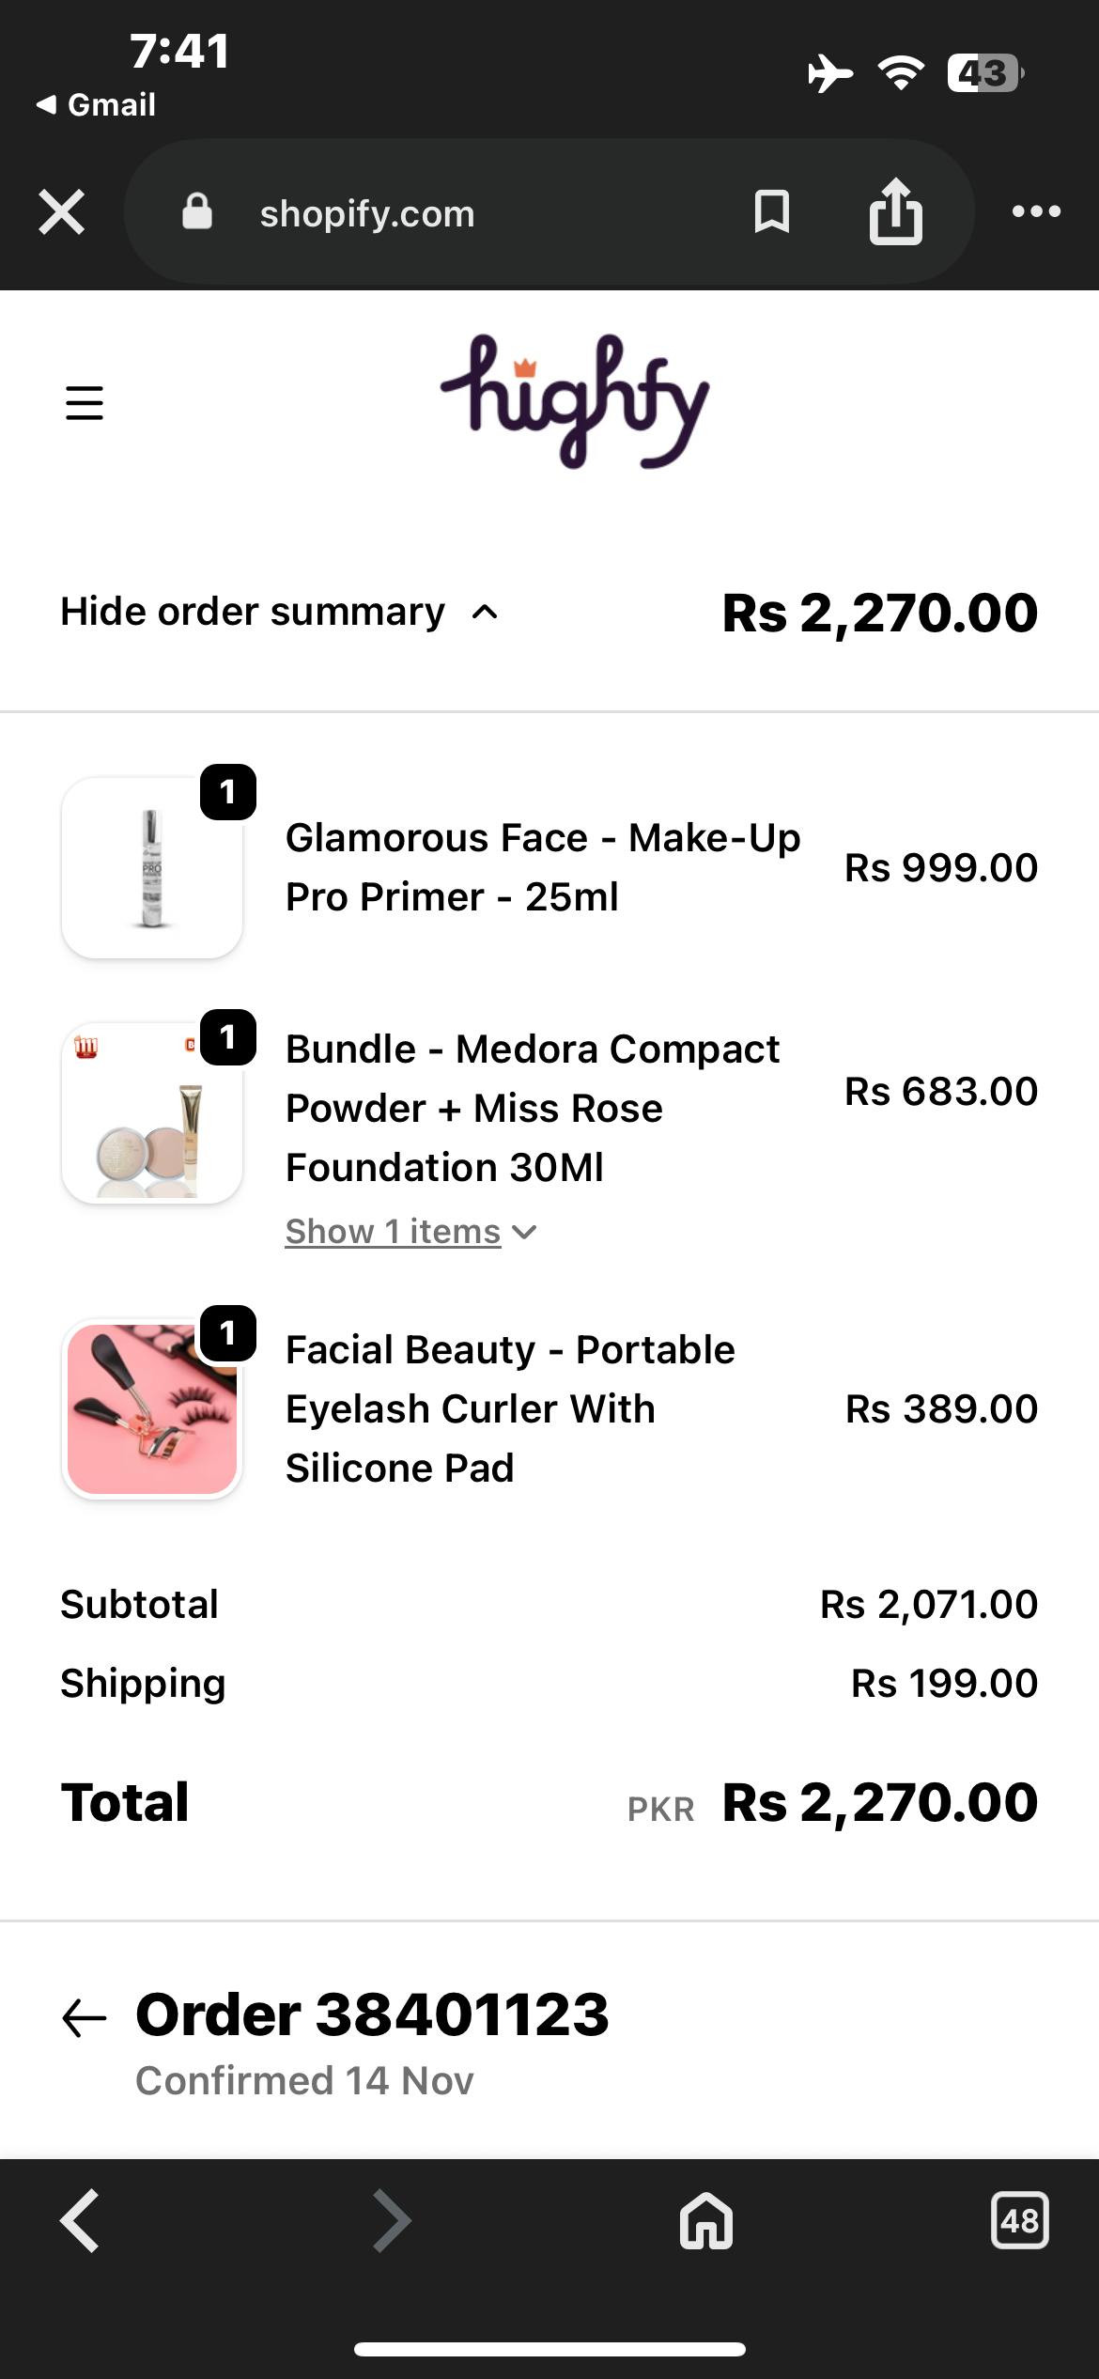Tap the Order 38401123 heading

(x=373, y=2015)
